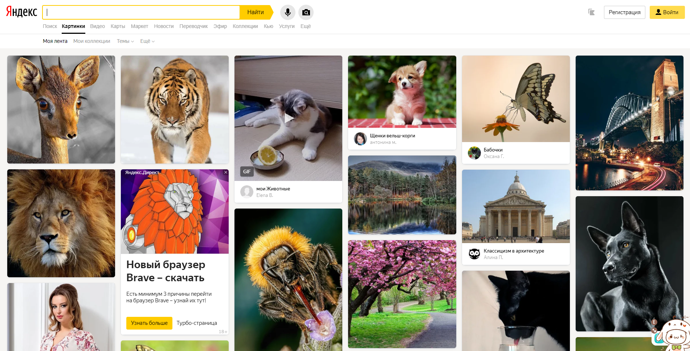Viewport: 690px width, 351px height.
Task: Select the Картинки tab
Action: click(73, 26)
